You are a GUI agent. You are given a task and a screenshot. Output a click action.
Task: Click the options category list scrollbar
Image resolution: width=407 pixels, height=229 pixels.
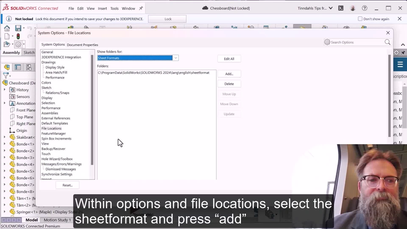coord(92,110)
